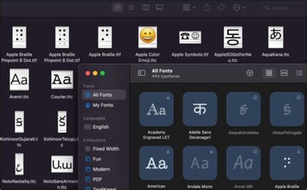This screenshot has width=307, height=190.
Task: Click lock icon on Academy Engraved tile
Action: pos(168,97)
